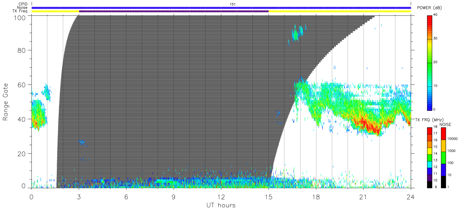Click the TX FRQ color bar
The height and width of the screenshot is (213, 462).
[430, 157]
